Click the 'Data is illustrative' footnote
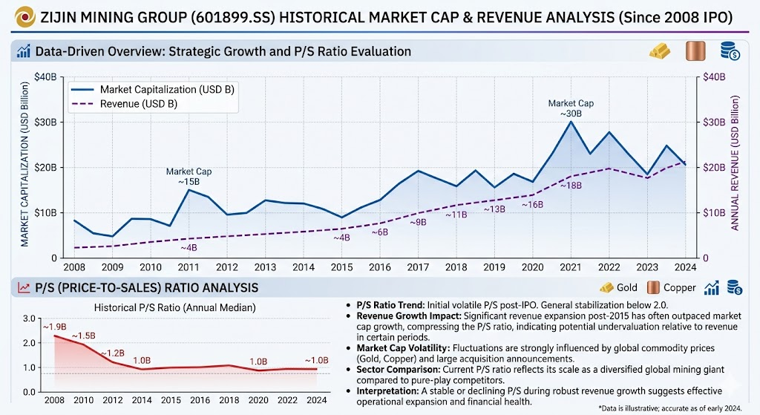This screenshot has width=760, height=415. 670,408
